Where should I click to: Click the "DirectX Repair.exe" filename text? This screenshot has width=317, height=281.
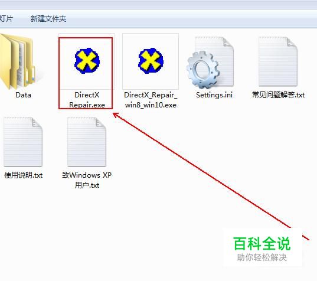87,100
